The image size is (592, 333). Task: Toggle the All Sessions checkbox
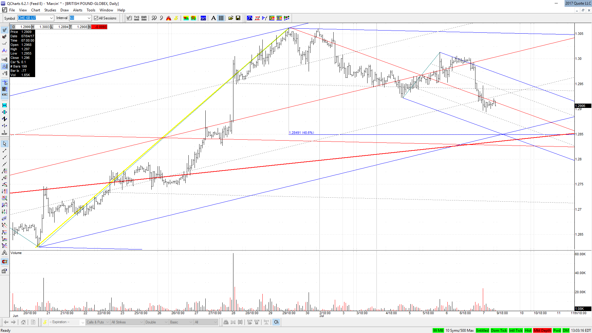click(x=96, y=18)
